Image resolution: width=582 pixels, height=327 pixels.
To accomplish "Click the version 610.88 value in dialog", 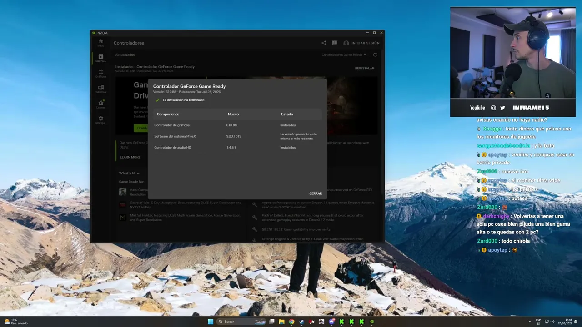I will pos(231,125).
